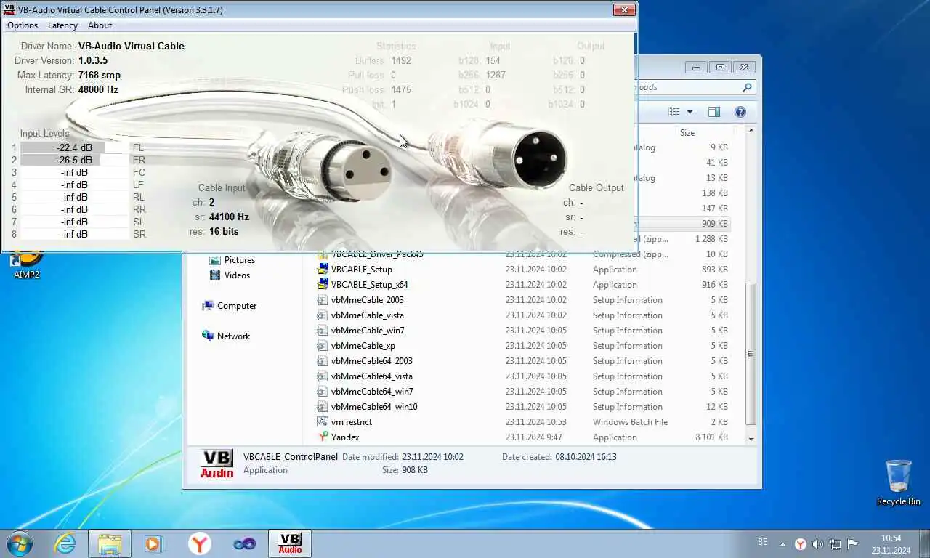Viewport: 930px width, 558px height.
Task: Open the Windows Start menu
Action: coord(20,543)
